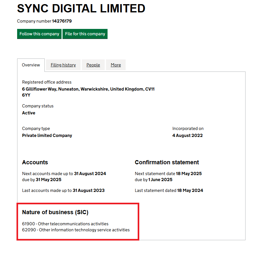Click the Active company status value
This screenshot has height=258, width=263.
click(29, 113)
